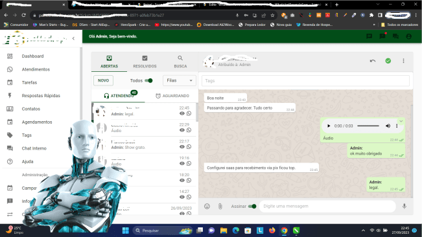422x237 pixels.
Task: Click eye icon on the 22:17 ticket
Action: 182,147
